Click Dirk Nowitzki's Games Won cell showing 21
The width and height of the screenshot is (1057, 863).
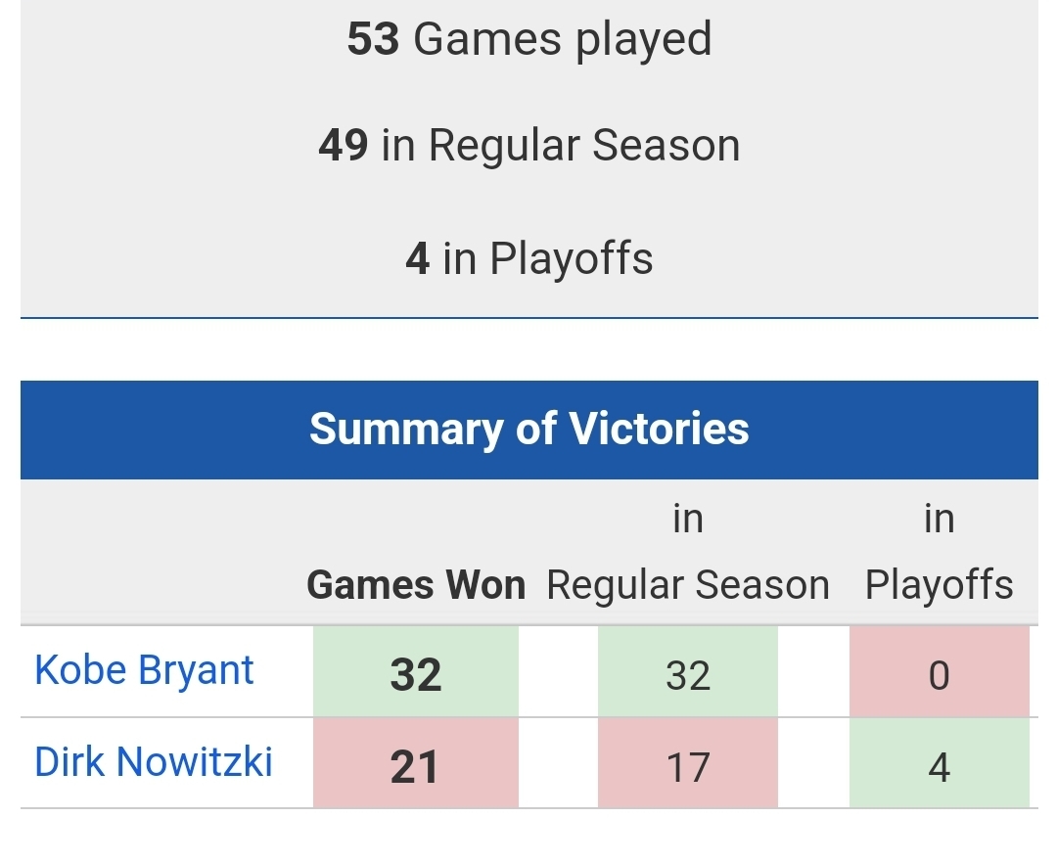[416, 765]
